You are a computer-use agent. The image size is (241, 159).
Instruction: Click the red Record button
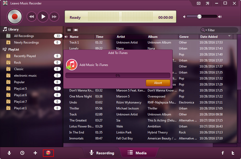click(x=15, y=17)
